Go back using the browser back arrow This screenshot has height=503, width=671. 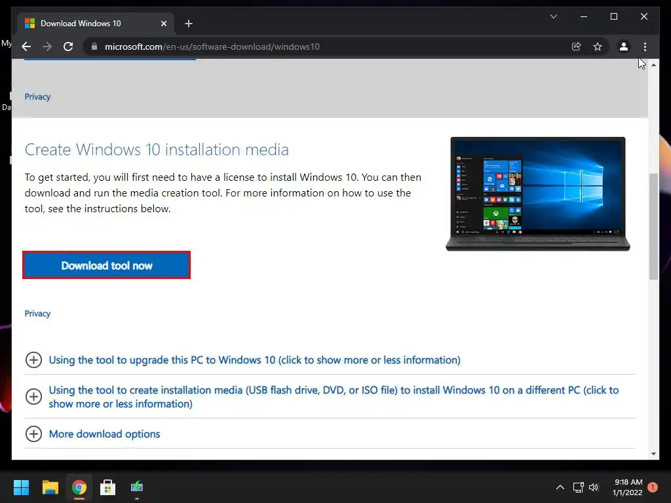click(x=26, y=47)
